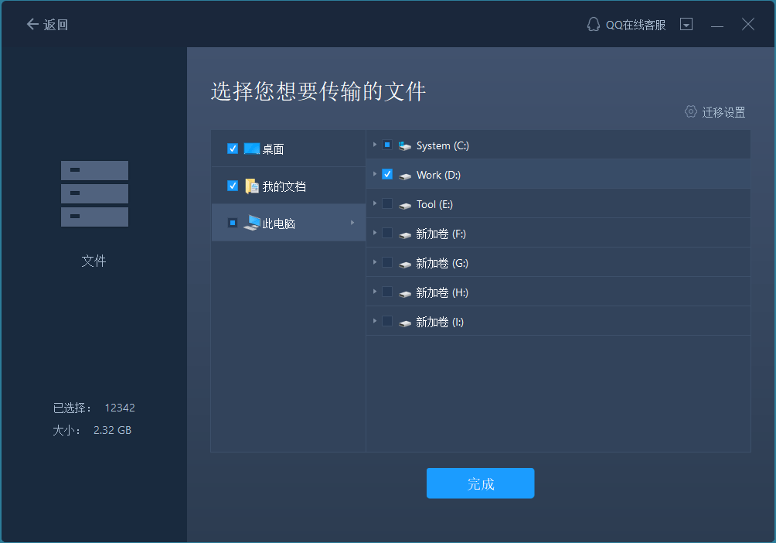Select 此电脑 in the left list
Screen dimensions: 776x543
[279, 224]
